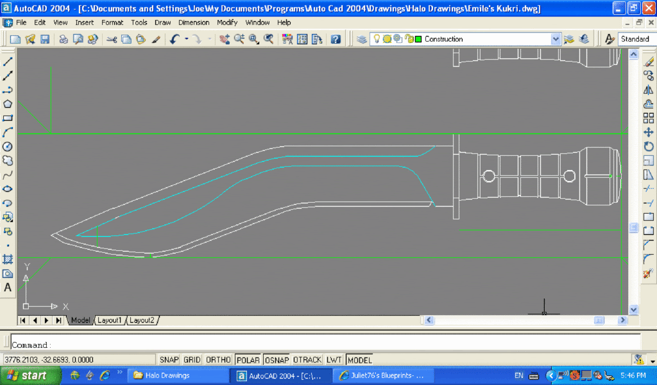
Task: Activate the Zoom Realtime icon
Action: (239, 39)
